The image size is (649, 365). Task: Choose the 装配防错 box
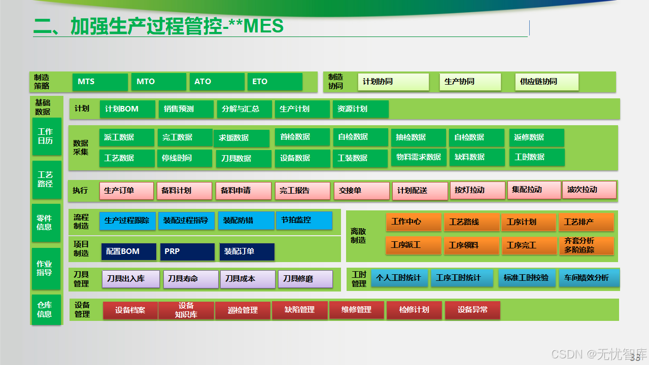point(246,221)
